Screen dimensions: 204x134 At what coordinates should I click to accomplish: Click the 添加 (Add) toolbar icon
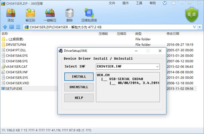coord(11,13)
